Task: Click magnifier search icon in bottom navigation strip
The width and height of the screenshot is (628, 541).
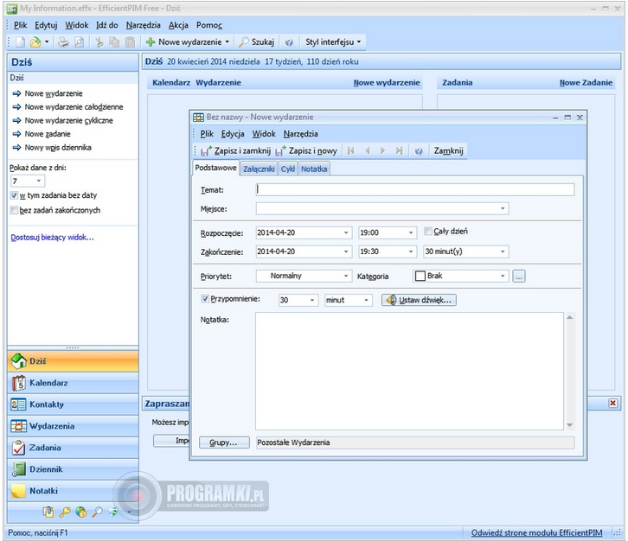Action: (x=97, y=512)
